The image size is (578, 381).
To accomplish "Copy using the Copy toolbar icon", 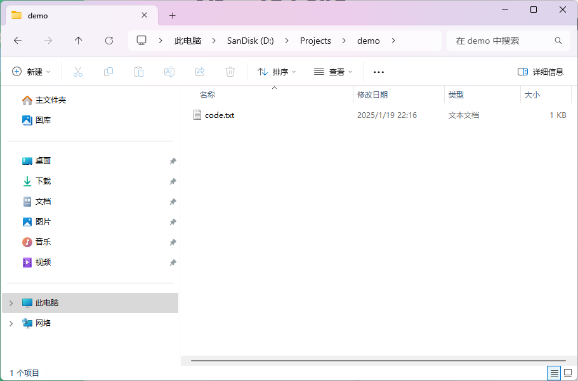I will pyautogui.click(x=108, y=71).
